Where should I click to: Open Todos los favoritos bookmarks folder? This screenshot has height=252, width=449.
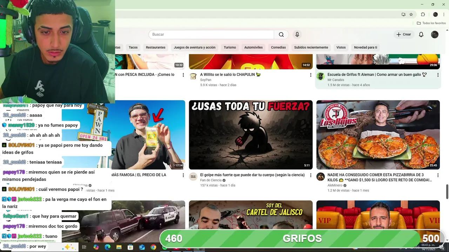[x=431, y=23]
